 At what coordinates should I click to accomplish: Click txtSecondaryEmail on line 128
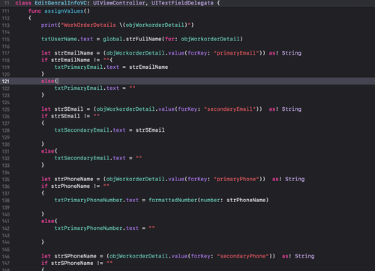(x=82, y=130)
